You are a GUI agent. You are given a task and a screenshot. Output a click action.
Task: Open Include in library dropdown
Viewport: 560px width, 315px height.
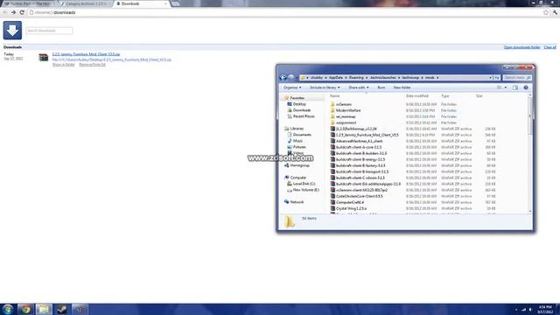pos(325,87)
